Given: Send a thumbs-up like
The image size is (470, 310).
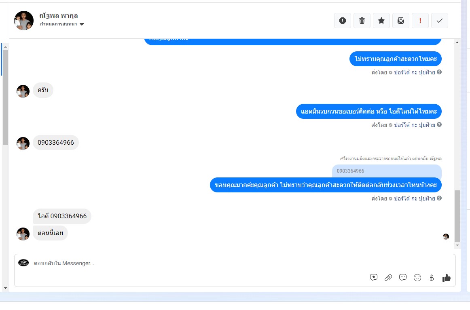Looking at the screenshot, I should pyautogui.click(x=446, y=278).
